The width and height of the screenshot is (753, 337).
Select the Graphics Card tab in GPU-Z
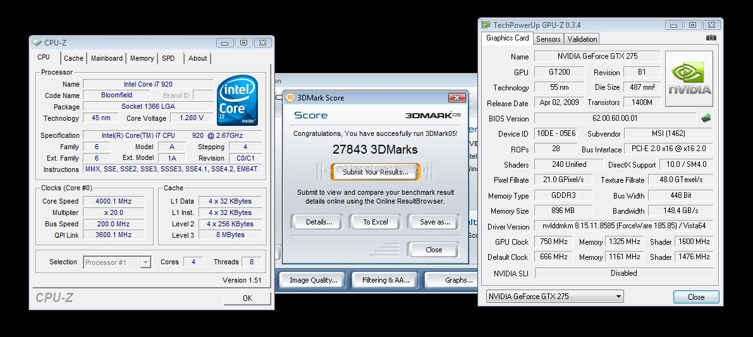508,38
